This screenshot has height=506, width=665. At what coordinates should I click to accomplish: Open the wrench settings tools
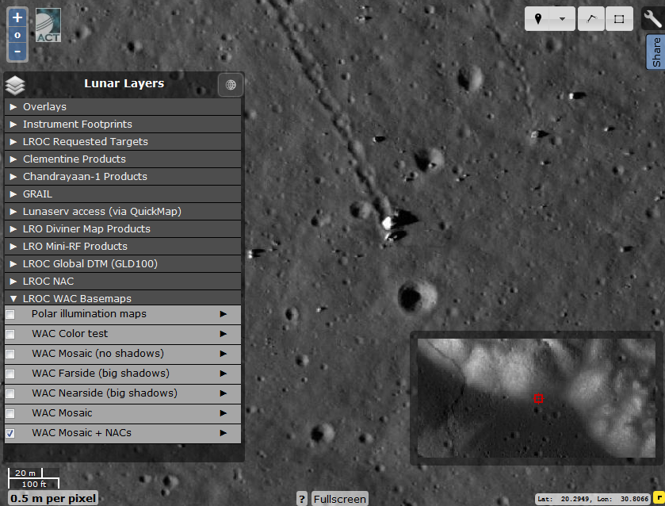652,18
